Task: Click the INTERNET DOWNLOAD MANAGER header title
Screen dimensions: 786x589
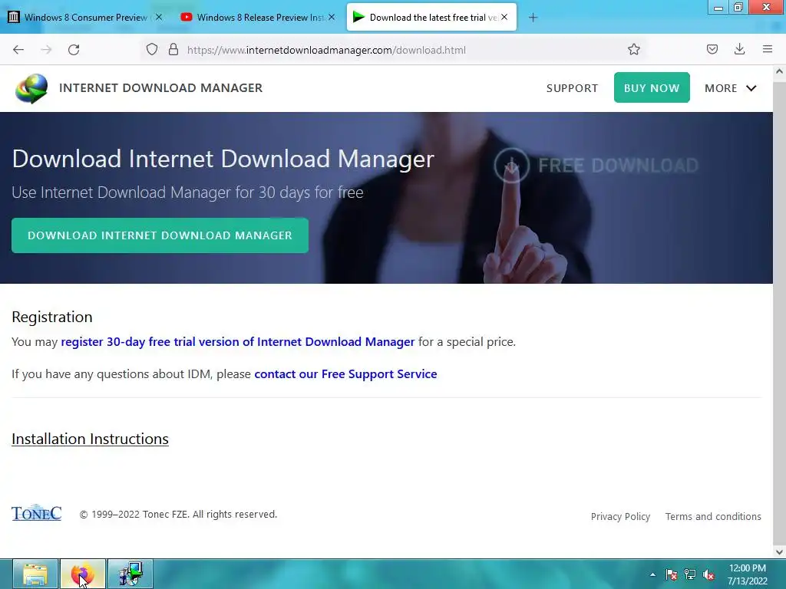Action: point(160,87)
